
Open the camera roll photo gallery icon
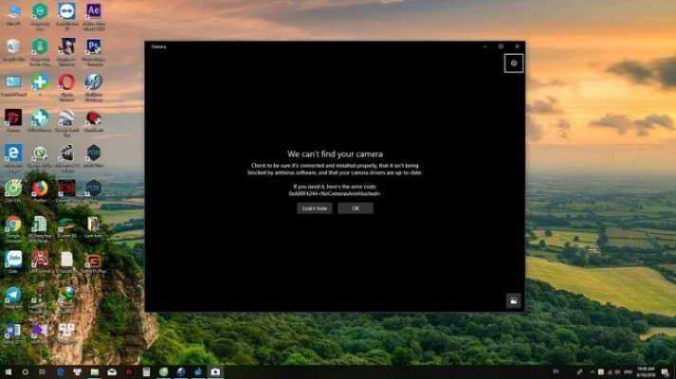[513, 301]
